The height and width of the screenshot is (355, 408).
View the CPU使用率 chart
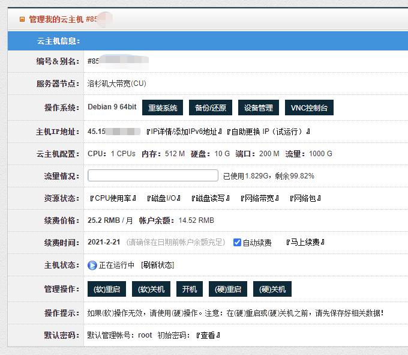click(113, 198)
